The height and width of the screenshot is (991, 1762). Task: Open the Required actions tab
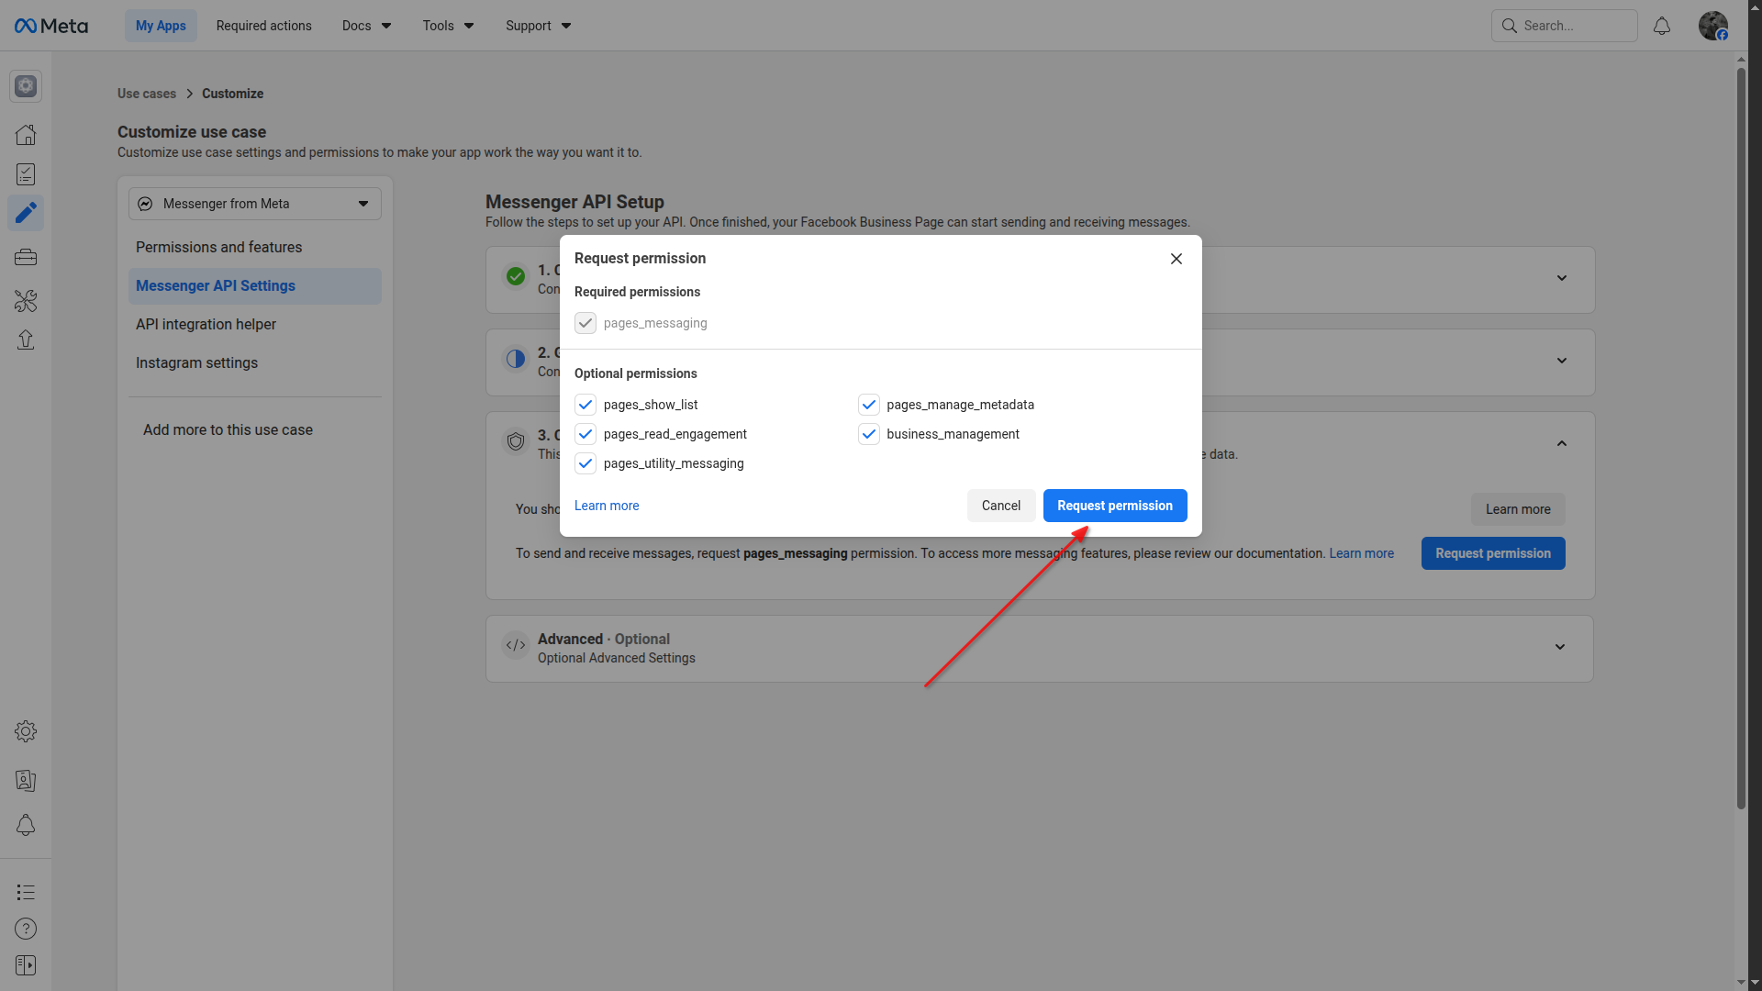tap(263, 26)
